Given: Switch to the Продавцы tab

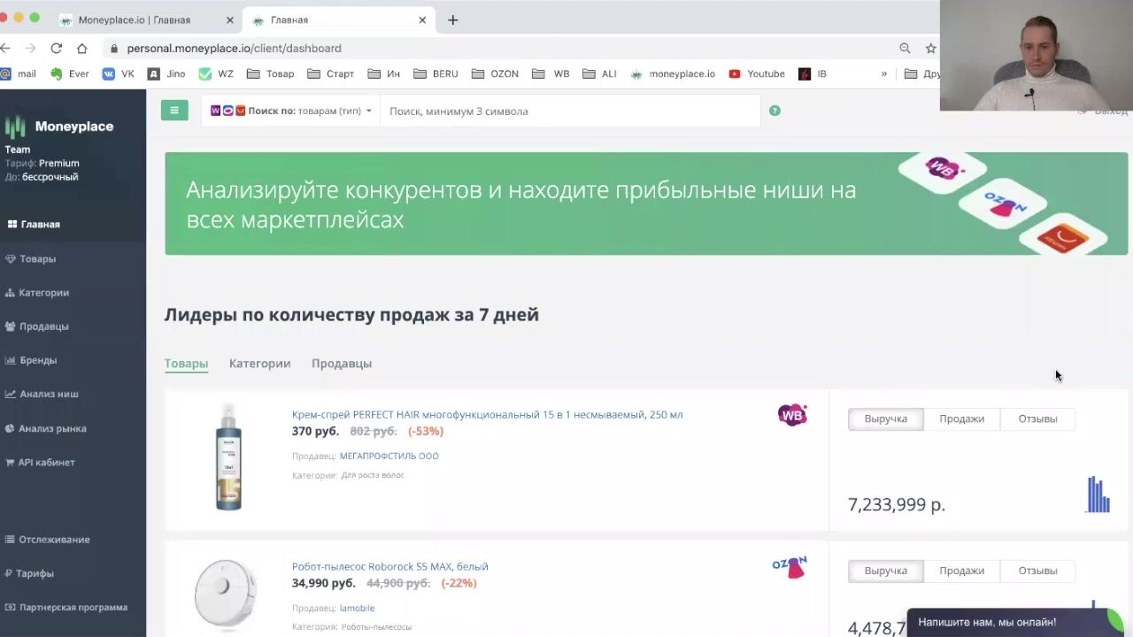Looking at the screenshot, I should pos(342,364).
